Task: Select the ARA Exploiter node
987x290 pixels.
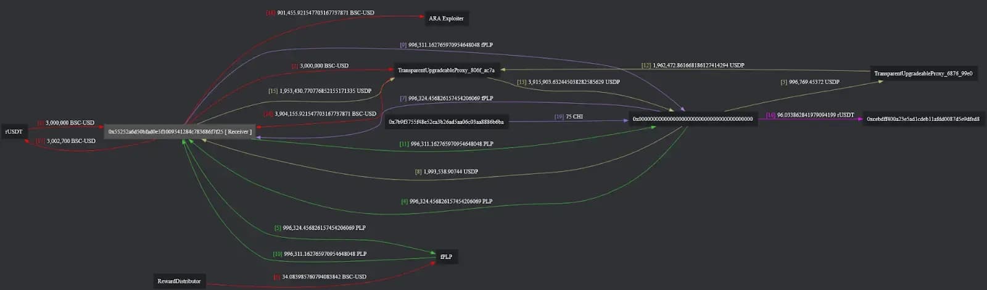Action: click(446, 19)
